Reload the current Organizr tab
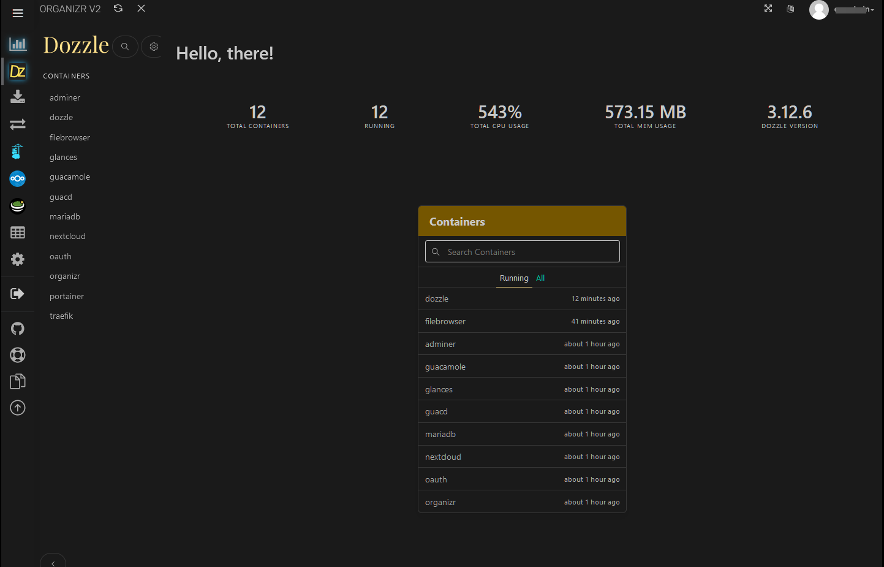Image resolution: width=884 pixels, height=567 pixels. [x=118, y=8]
